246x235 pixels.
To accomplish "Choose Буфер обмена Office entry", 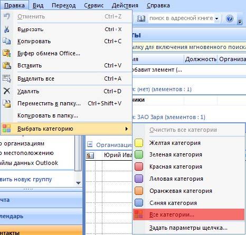I will (x=66, y=53).
